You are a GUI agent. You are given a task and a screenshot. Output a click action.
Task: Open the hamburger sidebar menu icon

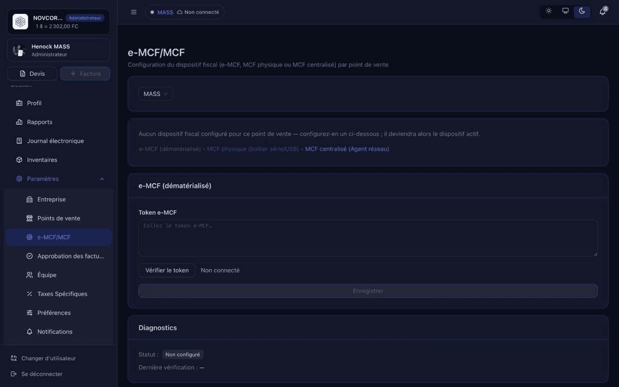click(134, 12)
